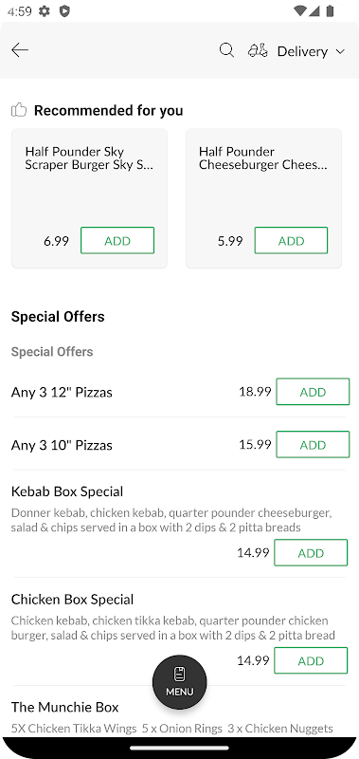
Task: Open search with the magnifier icon
Action: tap(226, 50)
